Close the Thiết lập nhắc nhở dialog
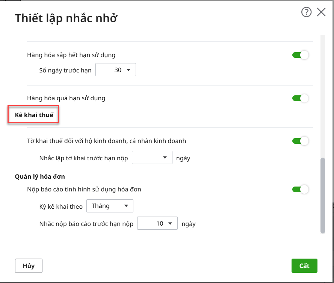The height and width of the screenshot is (283, 334). (x=321, y=12)
